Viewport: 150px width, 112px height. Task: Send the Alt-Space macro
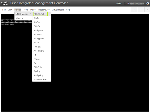pos(42,30)
